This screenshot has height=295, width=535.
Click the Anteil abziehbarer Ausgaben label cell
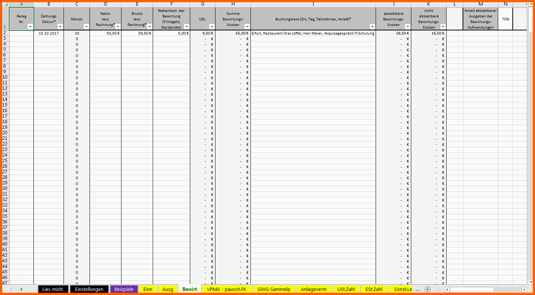tap(481, 19)
